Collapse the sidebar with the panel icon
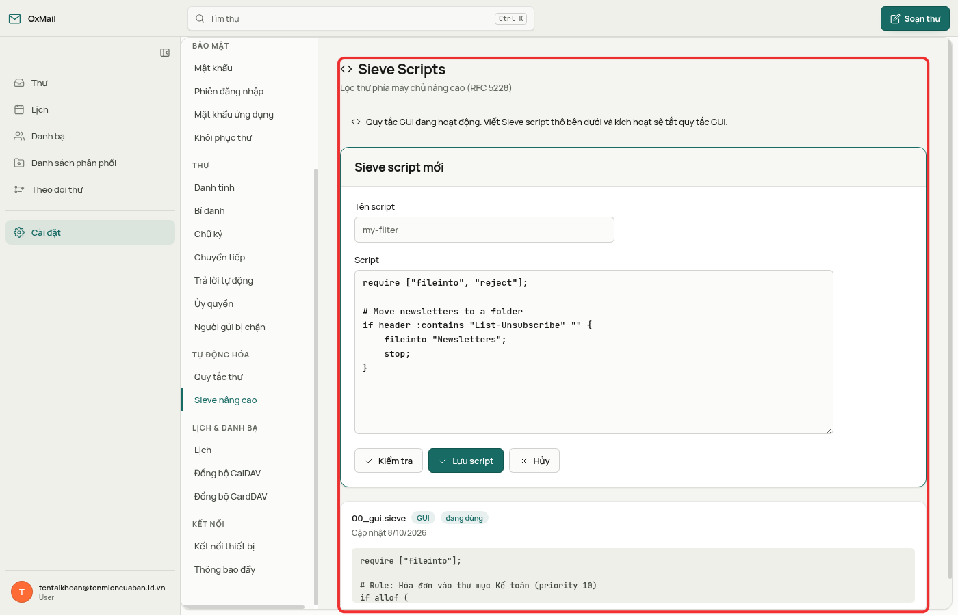 coord(165,53)
